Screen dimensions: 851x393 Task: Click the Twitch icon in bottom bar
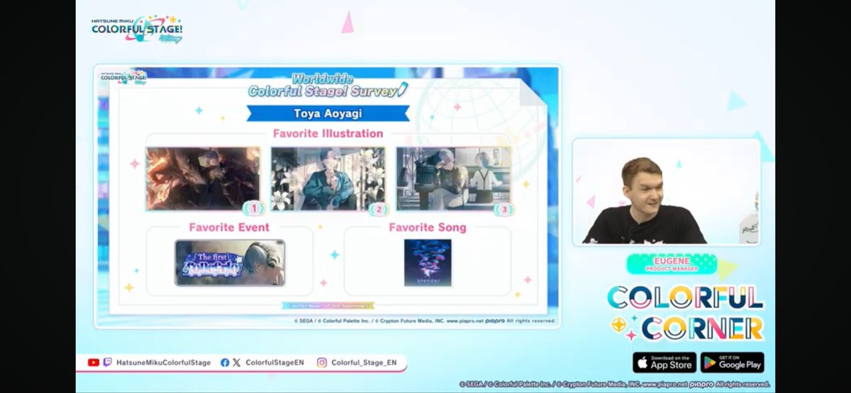(x=107, y=363)
